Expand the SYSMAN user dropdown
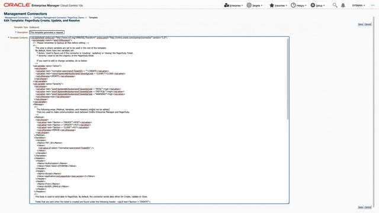The height and width of the screenshot is (213, 379). pyautogui.click(x=358, y=5)
